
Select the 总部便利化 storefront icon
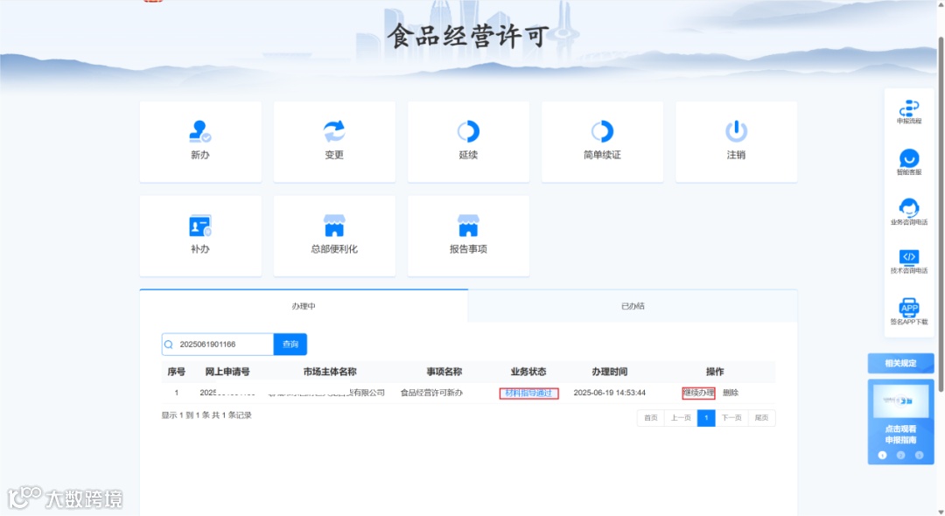334,234
